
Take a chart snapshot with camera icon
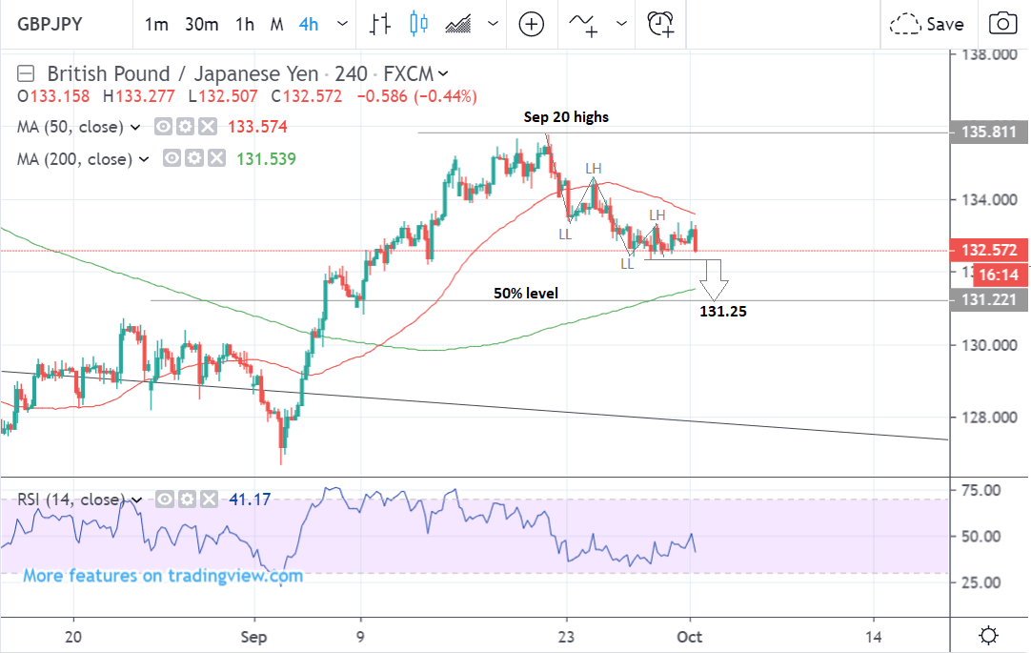coord(1002,24)
